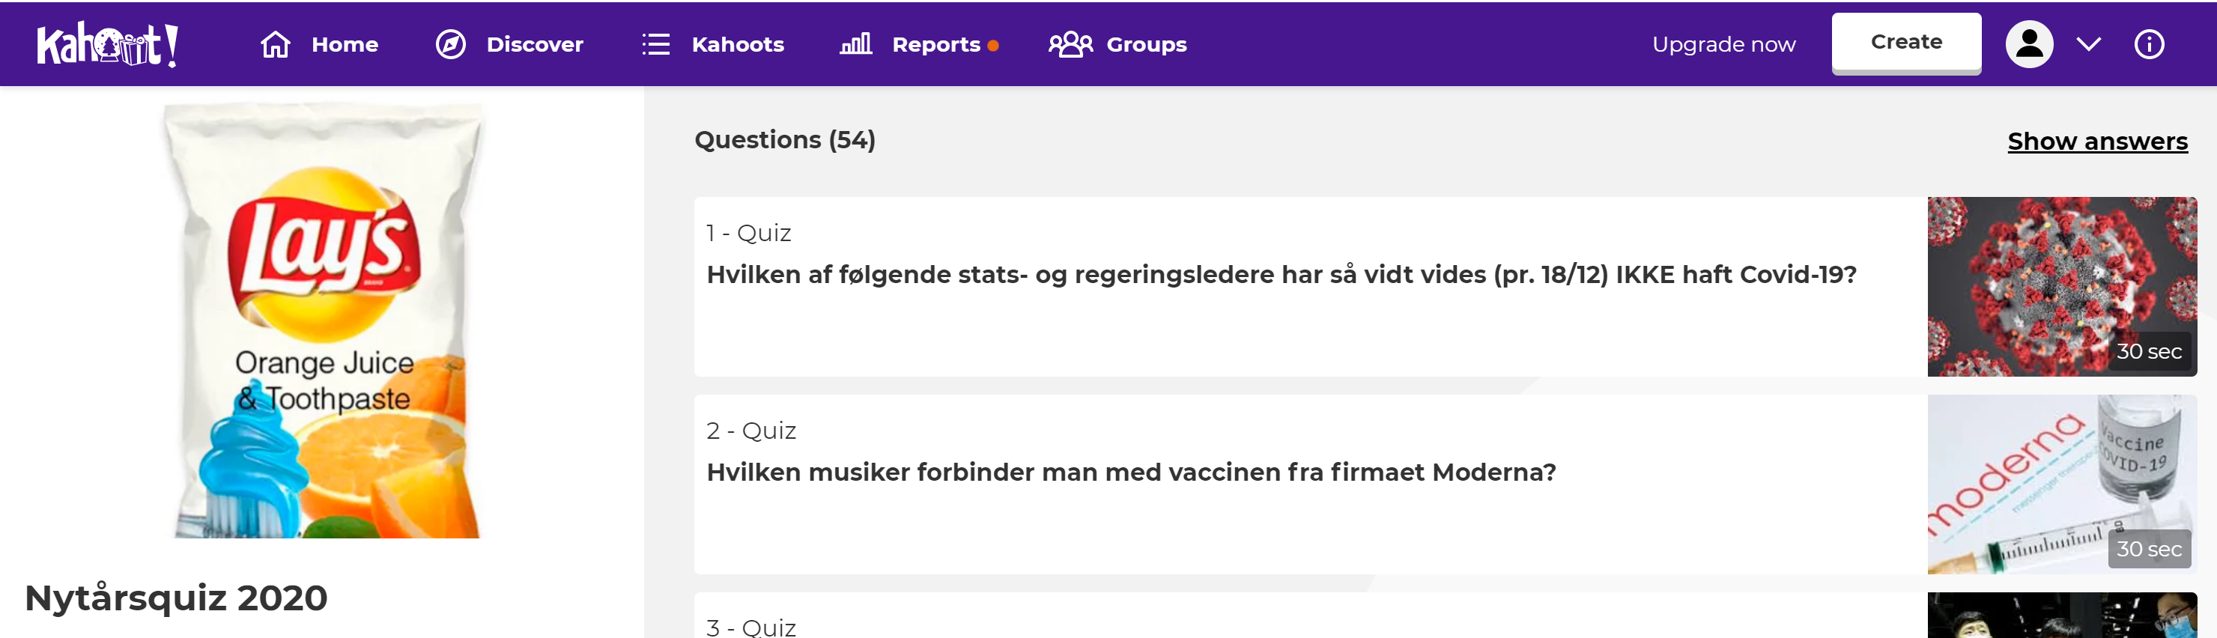Click the Home house icon
Screen dimensions: 2217x638
click(x=276, y=44)
